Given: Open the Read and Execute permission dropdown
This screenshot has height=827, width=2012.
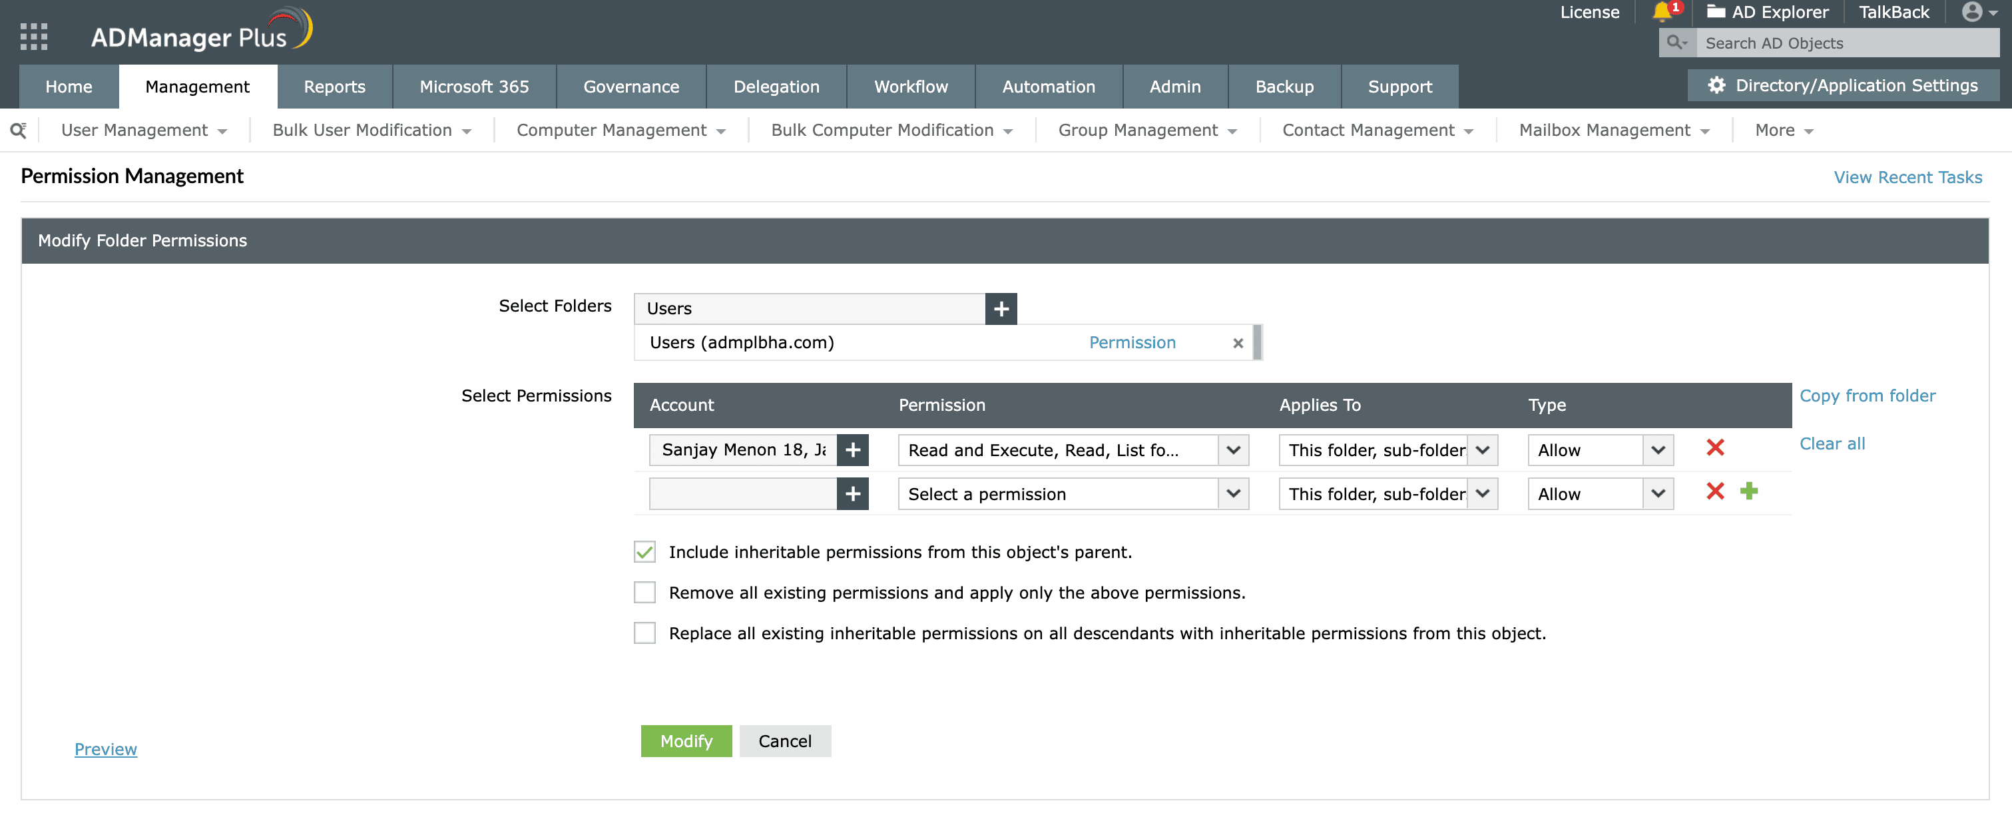Looking at the screenshot, I should (x=1073, y=451).
